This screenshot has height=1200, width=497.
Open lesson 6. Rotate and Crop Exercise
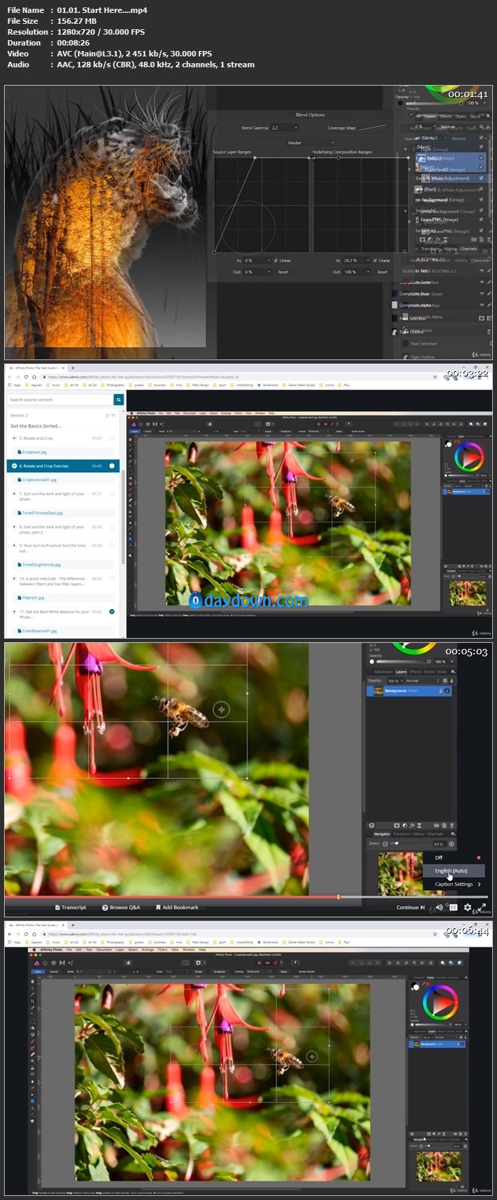[63, 466]
